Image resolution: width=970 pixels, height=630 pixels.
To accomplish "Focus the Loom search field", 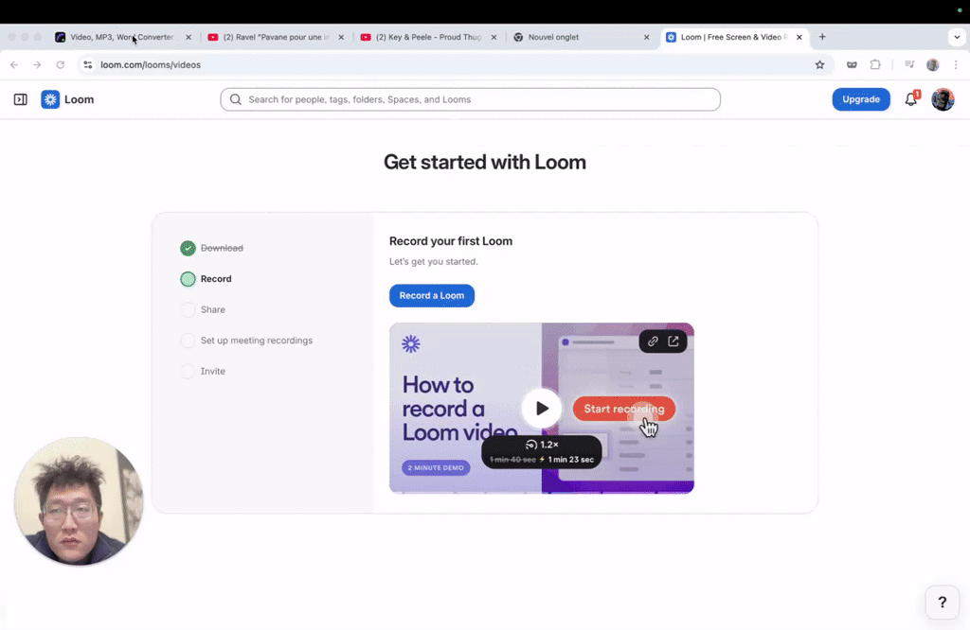I will click(470, 99).
